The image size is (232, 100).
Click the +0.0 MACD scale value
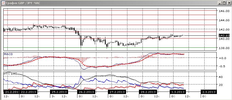point(222,58)
